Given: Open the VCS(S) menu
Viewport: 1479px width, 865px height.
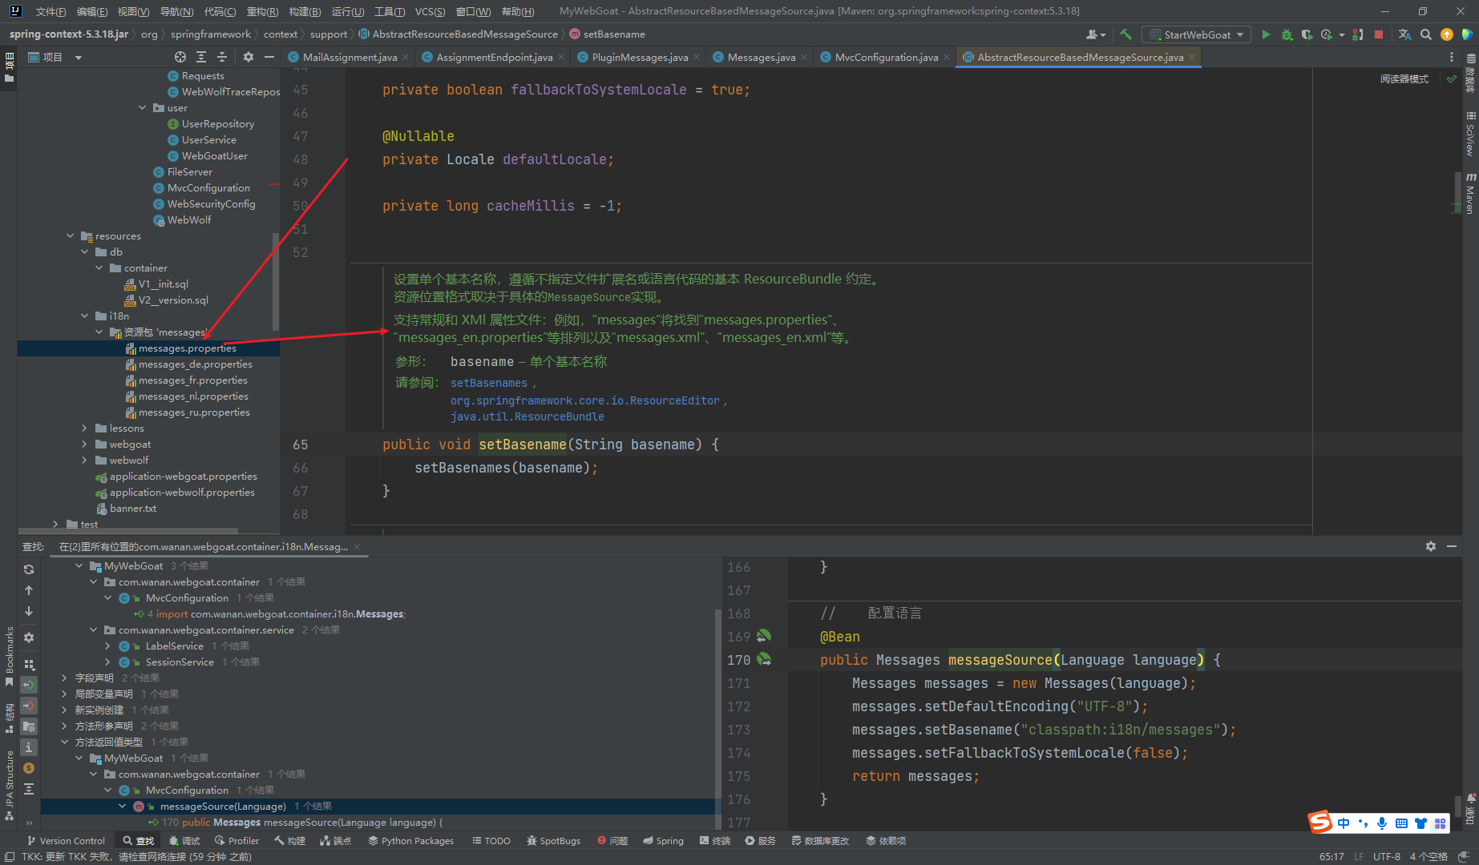Looking at the screenshot, I should pos(430,11).
